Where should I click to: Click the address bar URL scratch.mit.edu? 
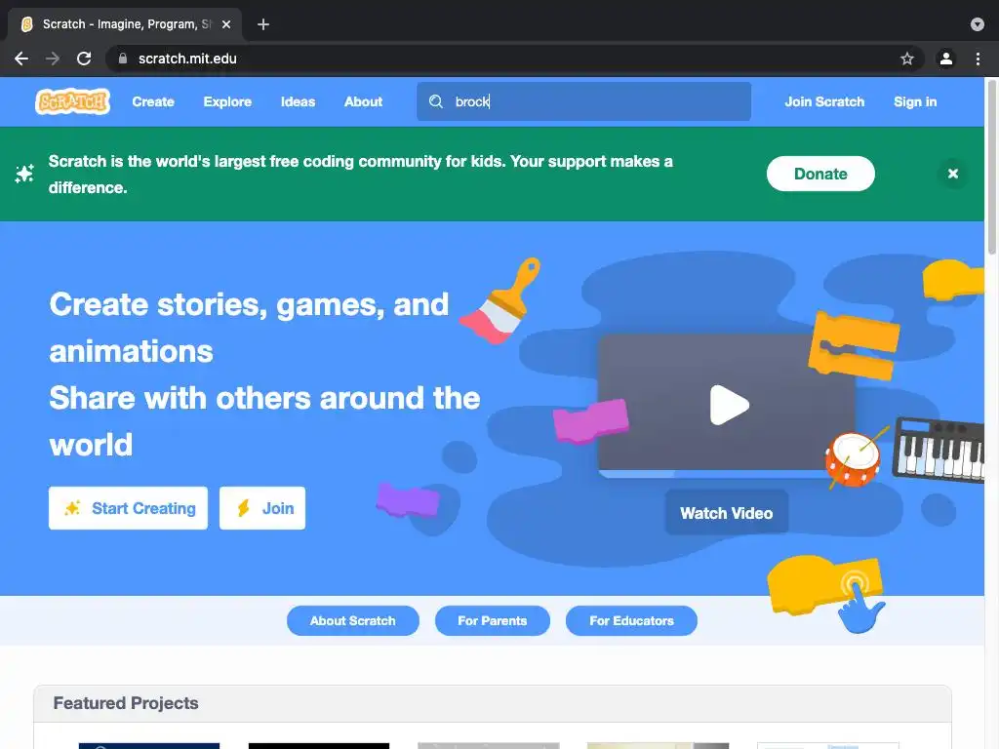point(187,59)
